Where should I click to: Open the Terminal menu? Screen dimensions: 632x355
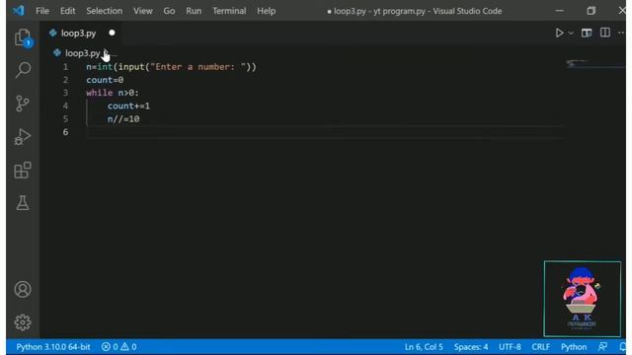[x=229, y=11]
